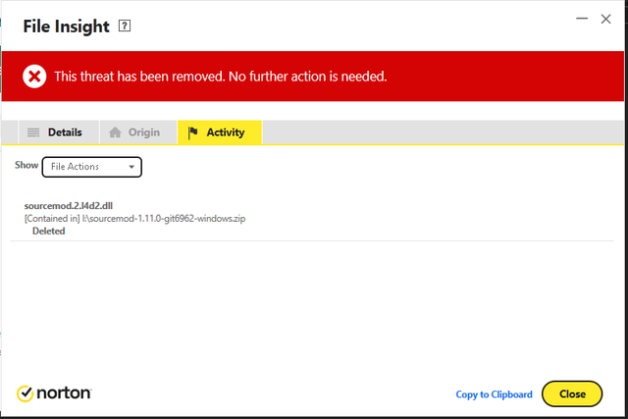Click the threat removed banner message

click(220, 77)
